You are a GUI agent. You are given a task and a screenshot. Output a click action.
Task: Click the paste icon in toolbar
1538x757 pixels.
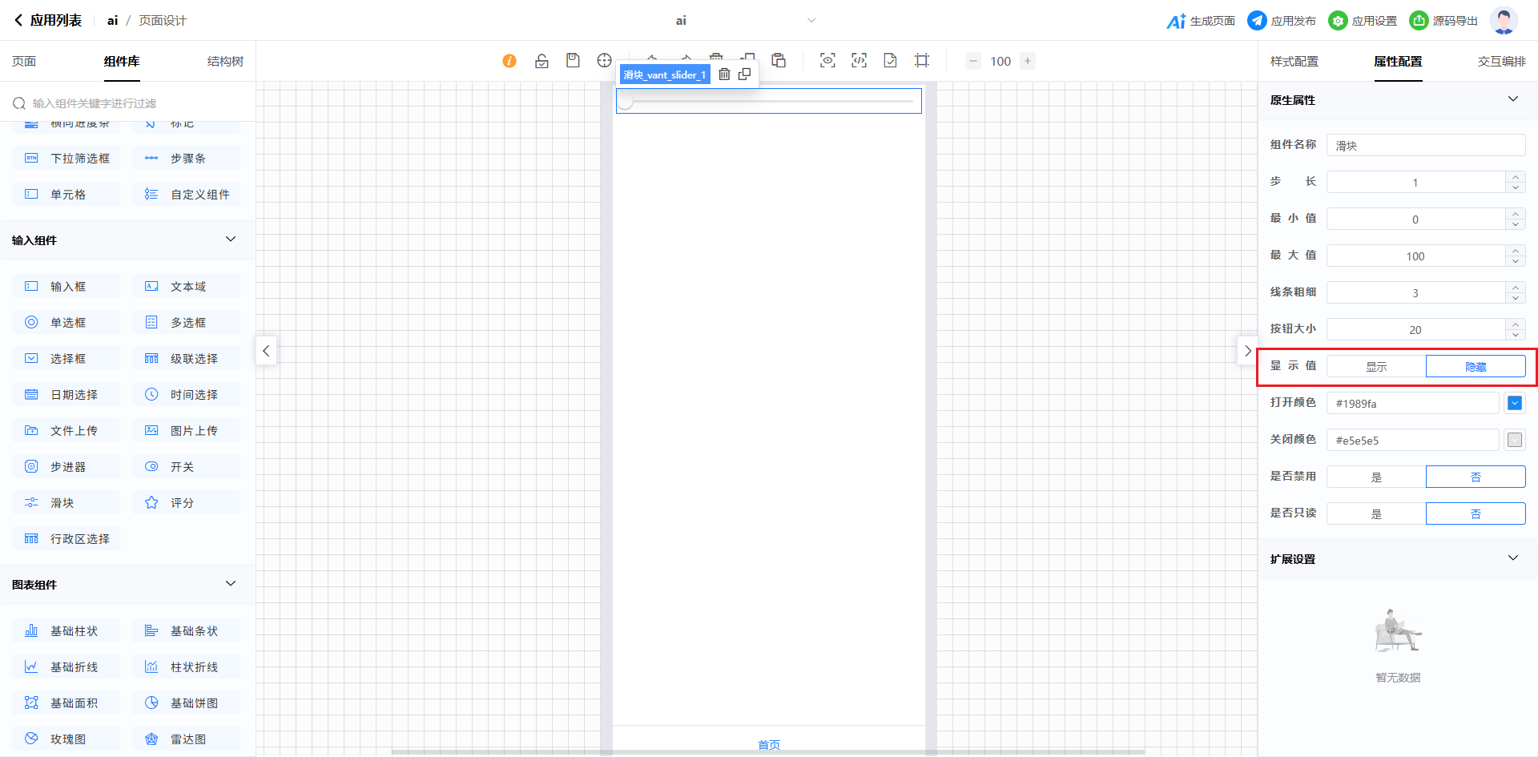pos(779,61)
